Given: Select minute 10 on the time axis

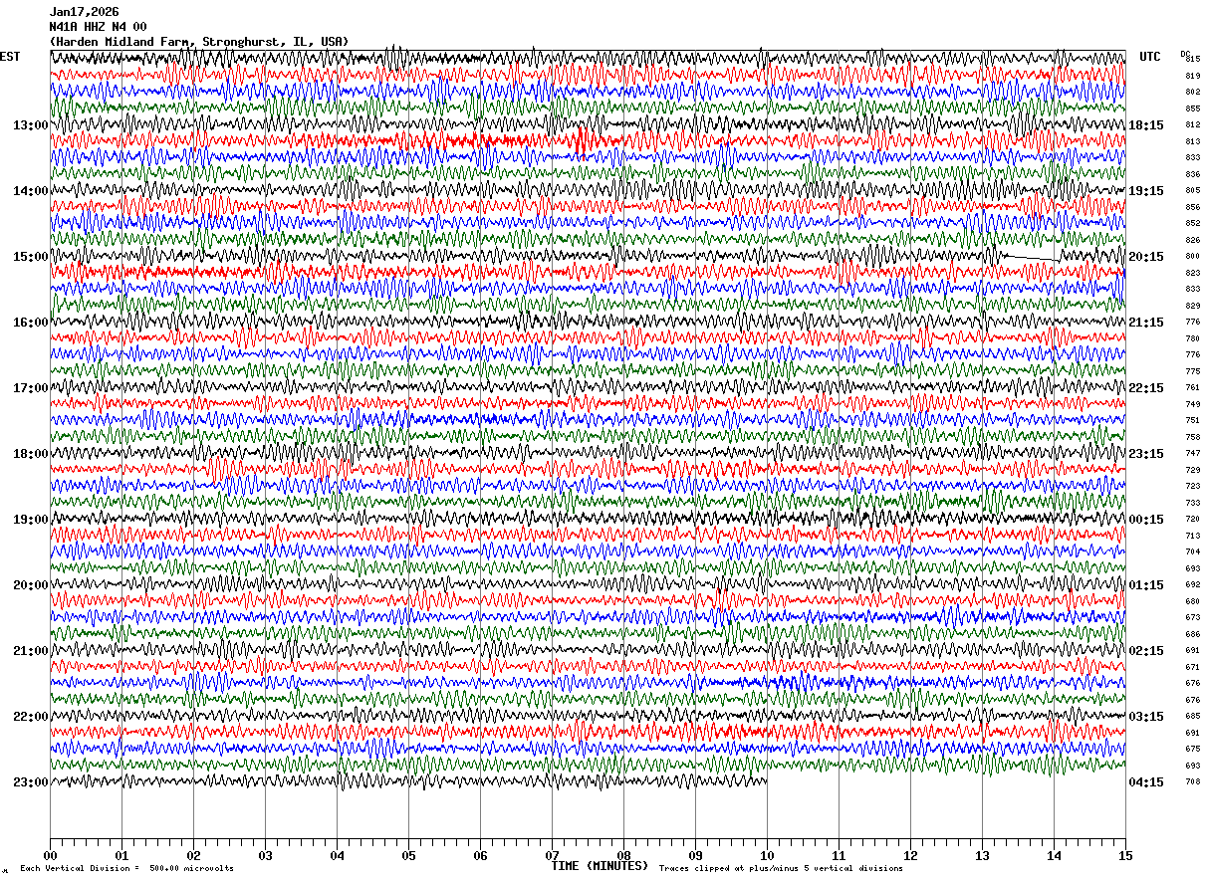Looking at the screenshot, I should click(x=767, y=855).
